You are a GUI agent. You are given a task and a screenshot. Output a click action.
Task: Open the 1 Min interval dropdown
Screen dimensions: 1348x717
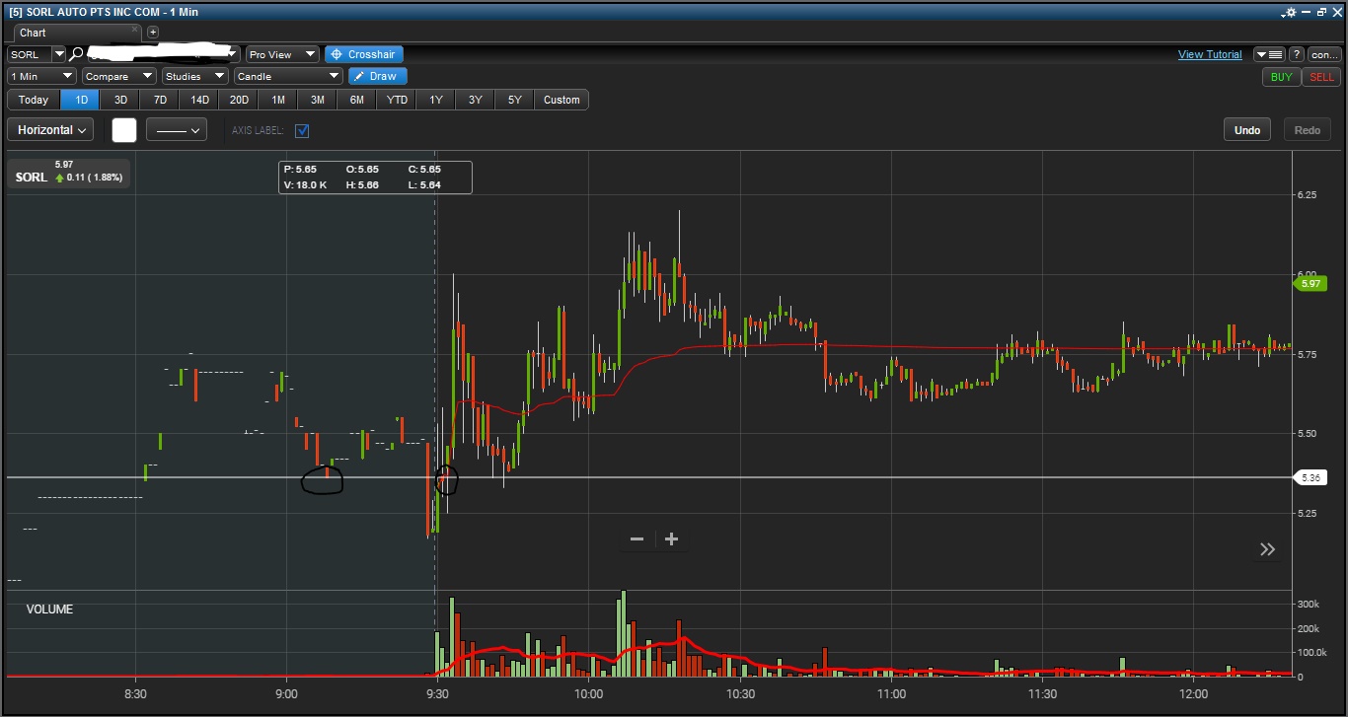pyautogui.click(x=41, y=76)
